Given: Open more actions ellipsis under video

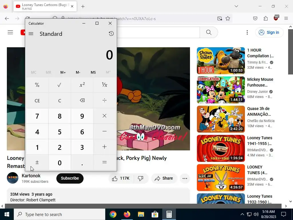Looking at the screenshot, I should [x=185, y=178].
